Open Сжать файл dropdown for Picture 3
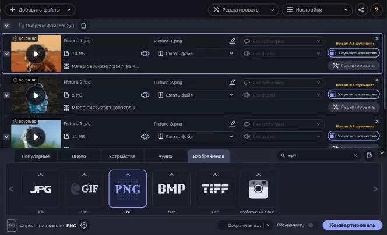 (x=195, y=136)
